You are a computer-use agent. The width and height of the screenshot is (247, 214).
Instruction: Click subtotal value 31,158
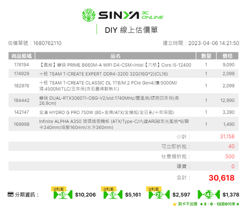pos(227,136)
